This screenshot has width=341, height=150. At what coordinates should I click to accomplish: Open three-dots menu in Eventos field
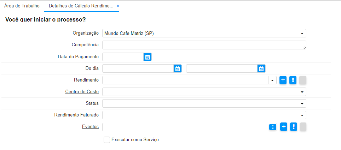click(273, 127)
